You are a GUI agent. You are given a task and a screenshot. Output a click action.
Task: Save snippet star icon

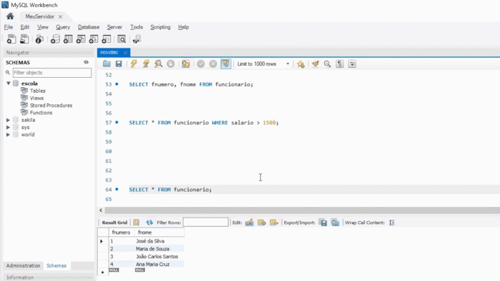[301, 64]
